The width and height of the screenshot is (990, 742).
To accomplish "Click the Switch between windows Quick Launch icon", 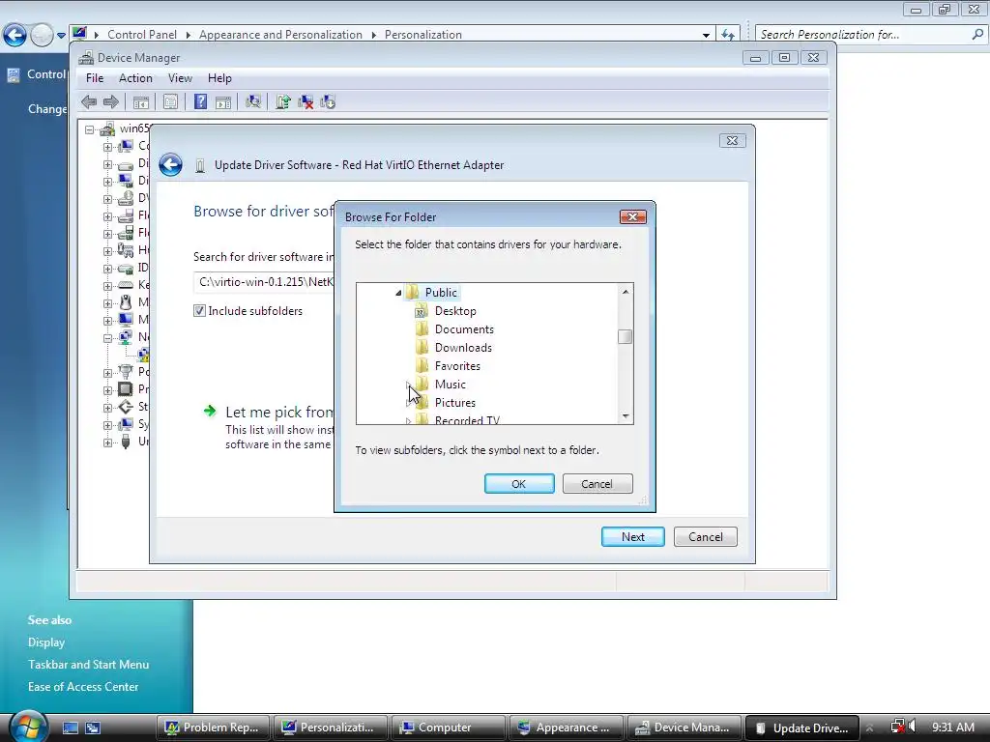I will 93,728.
